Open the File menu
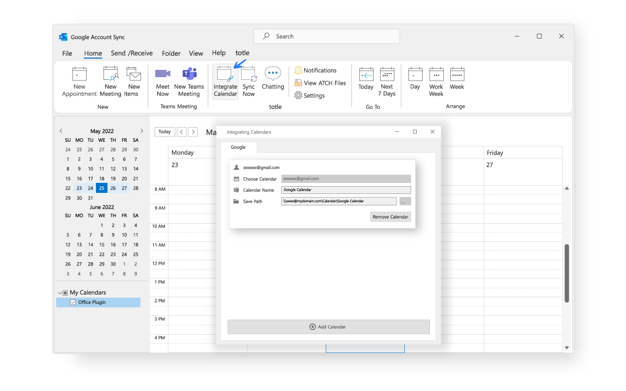Screen dimensions: 626x391 [67, 53]
